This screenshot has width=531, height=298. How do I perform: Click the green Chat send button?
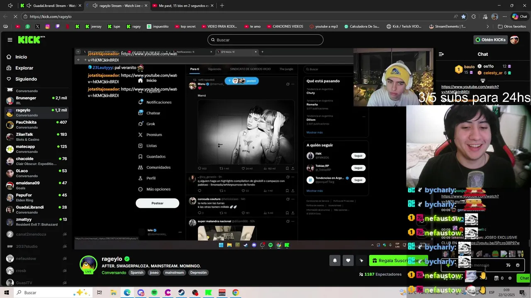[524, 278]
